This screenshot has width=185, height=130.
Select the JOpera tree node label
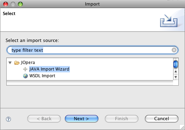coord(28,63)
